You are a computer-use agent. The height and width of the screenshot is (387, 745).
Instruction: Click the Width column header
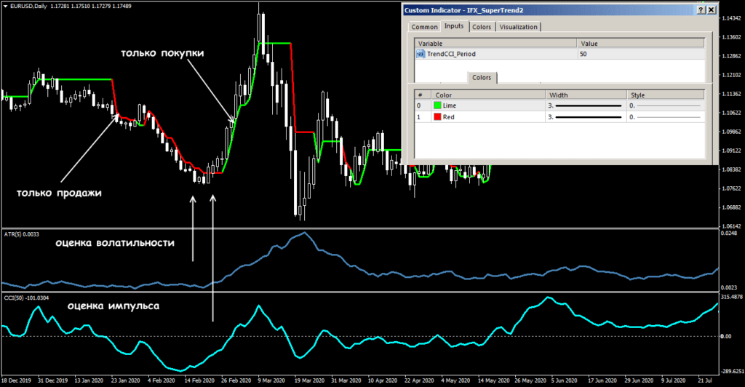coord(586,95)
